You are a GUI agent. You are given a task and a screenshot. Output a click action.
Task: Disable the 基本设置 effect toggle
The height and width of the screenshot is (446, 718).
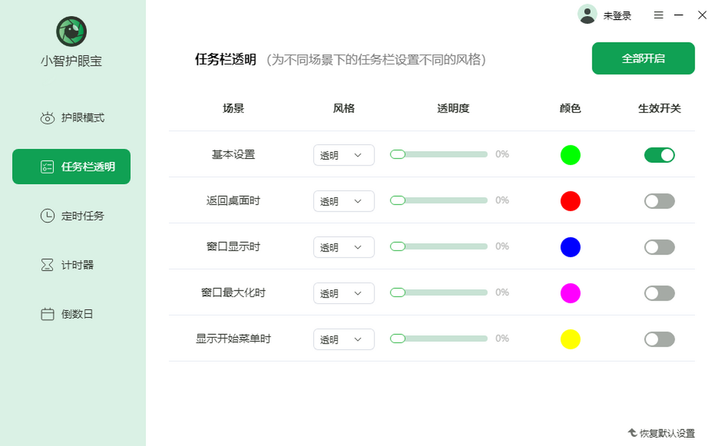(x=659, y=155)
